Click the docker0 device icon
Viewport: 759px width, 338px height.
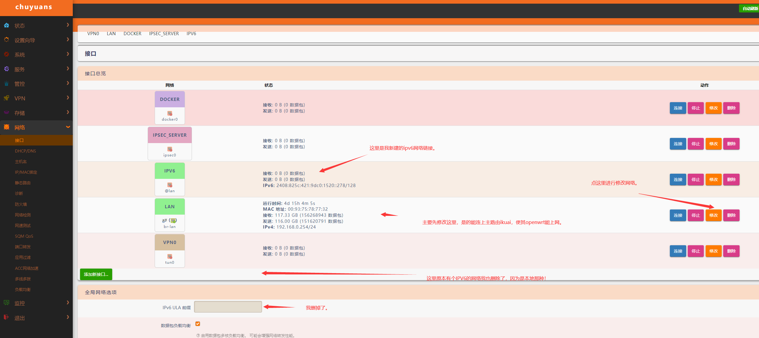click(x=170, y=113)
